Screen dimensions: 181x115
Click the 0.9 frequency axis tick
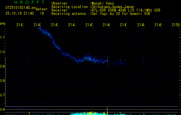[x=3, y=66]
